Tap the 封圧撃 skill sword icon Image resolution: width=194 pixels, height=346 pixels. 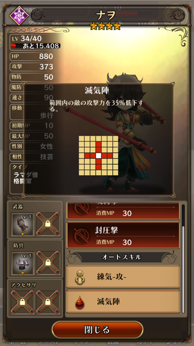coord(81,236)
